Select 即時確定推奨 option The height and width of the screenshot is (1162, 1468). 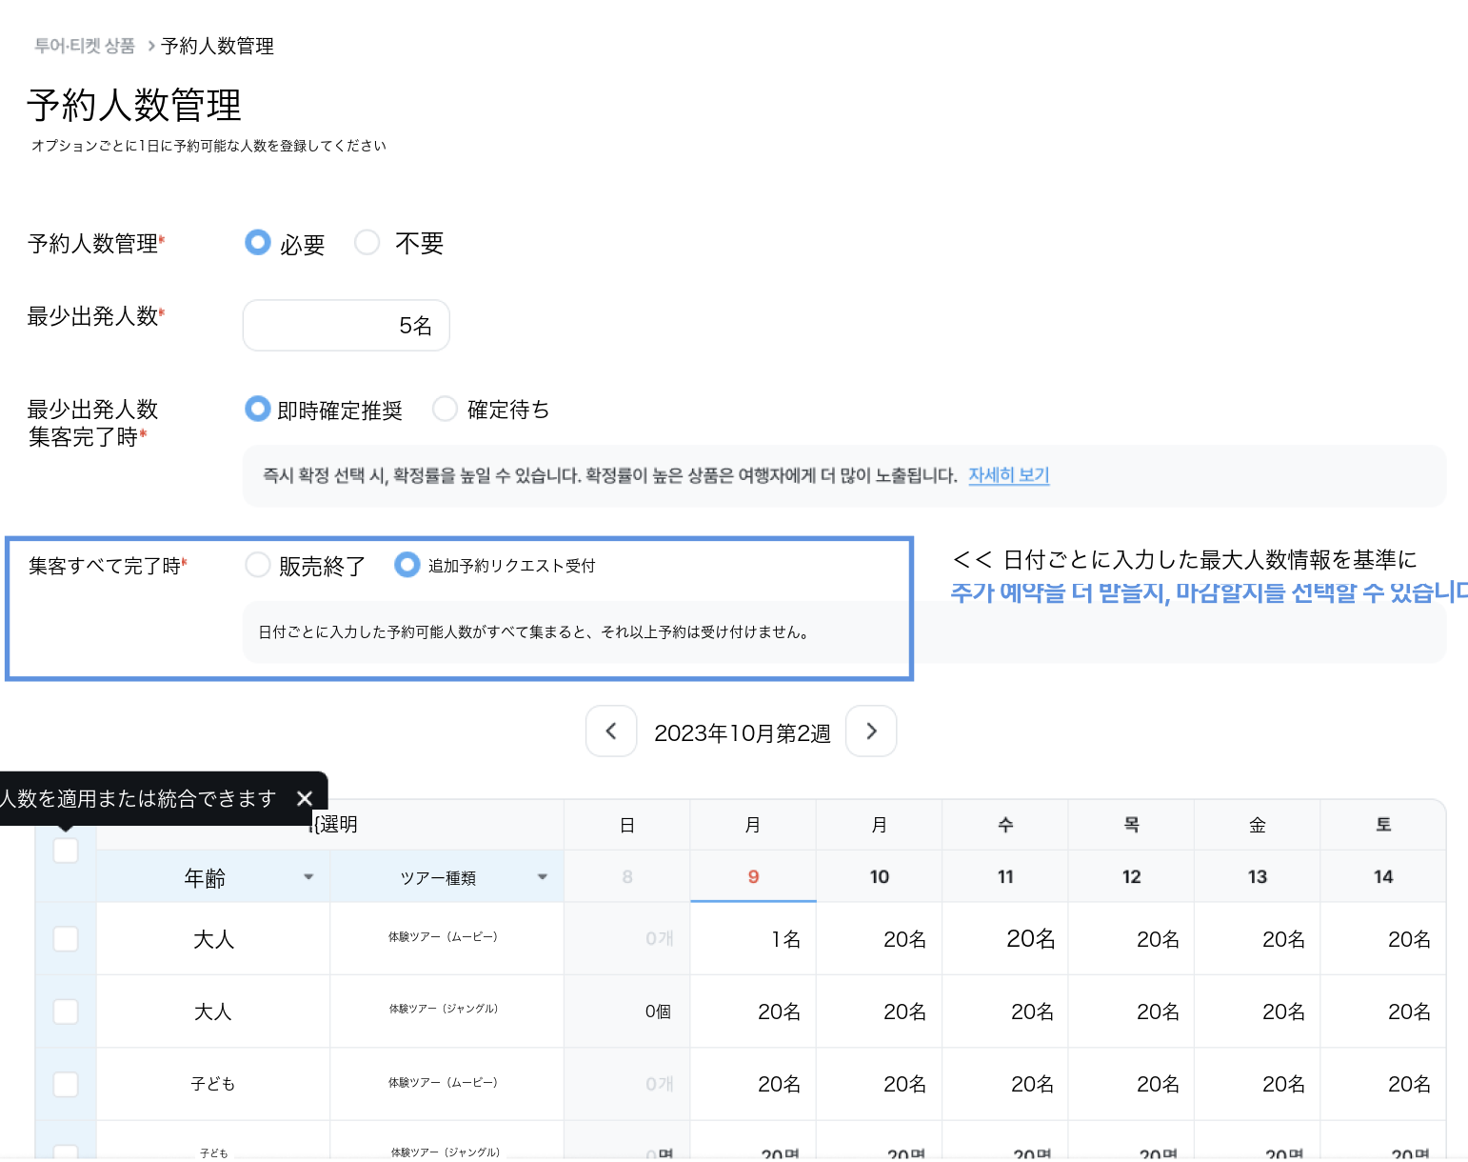click(x=258, y=409)
